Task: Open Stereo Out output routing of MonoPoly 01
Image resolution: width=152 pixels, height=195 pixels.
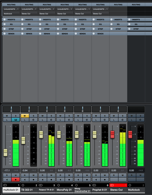Action: (65, 14)
